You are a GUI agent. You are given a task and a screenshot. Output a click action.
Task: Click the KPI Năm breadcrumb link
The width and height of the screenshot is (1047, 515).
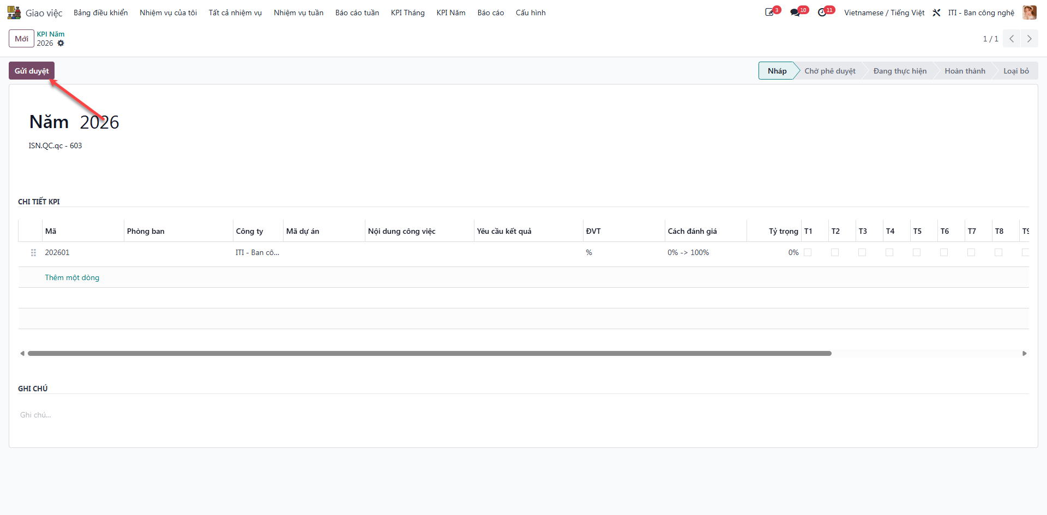[x=51, y=34]
